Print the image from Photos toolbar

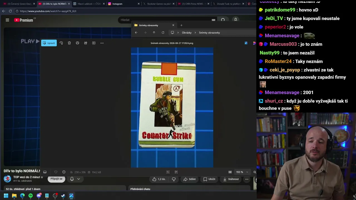click(77, 43)
